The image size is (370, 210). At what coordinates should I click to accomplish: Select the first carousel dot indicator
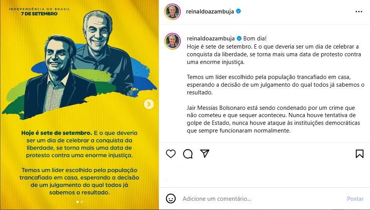[x=77, y=202]
